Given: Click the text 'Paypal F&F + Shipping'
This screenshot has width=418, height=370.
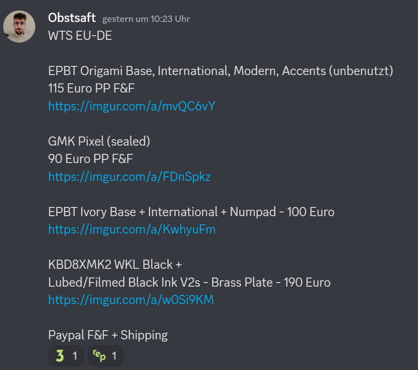Looking at the screenshot, I should point(108,335).
